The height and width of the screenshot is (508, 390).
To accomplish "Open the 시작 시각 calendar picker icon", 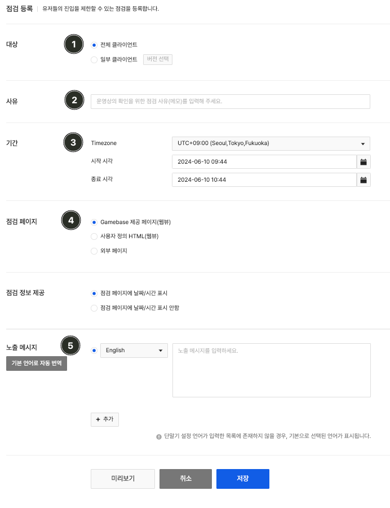I will click(x=364, y=161).
